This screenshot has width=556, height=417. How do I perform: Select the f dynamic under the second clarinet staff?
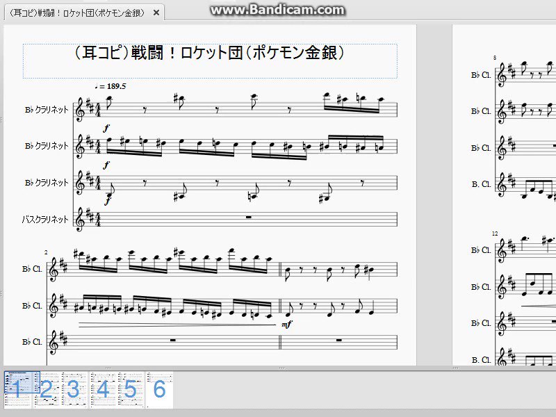(x=107, y=165)
